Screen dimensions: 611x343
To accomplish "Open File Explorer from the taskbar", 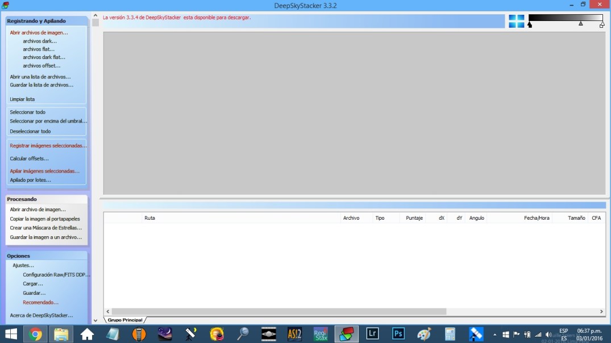I will coord(61,334).
